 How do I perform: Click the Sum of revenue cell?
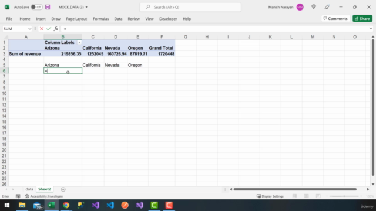point(26,54)
